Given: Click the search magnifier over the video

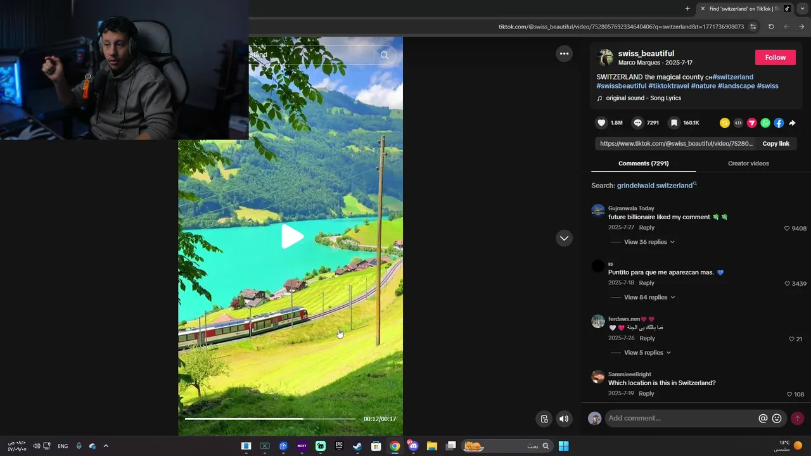Looking at the screenshot, I should (385, 55).
